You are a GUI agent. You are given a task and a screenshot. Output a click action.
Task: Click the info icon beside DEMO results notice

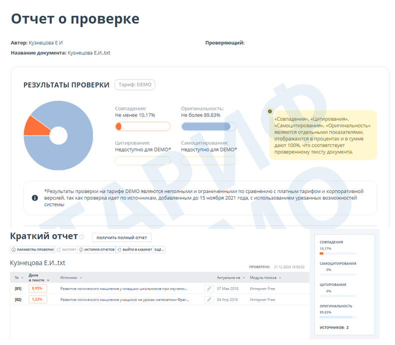[34, 198]
